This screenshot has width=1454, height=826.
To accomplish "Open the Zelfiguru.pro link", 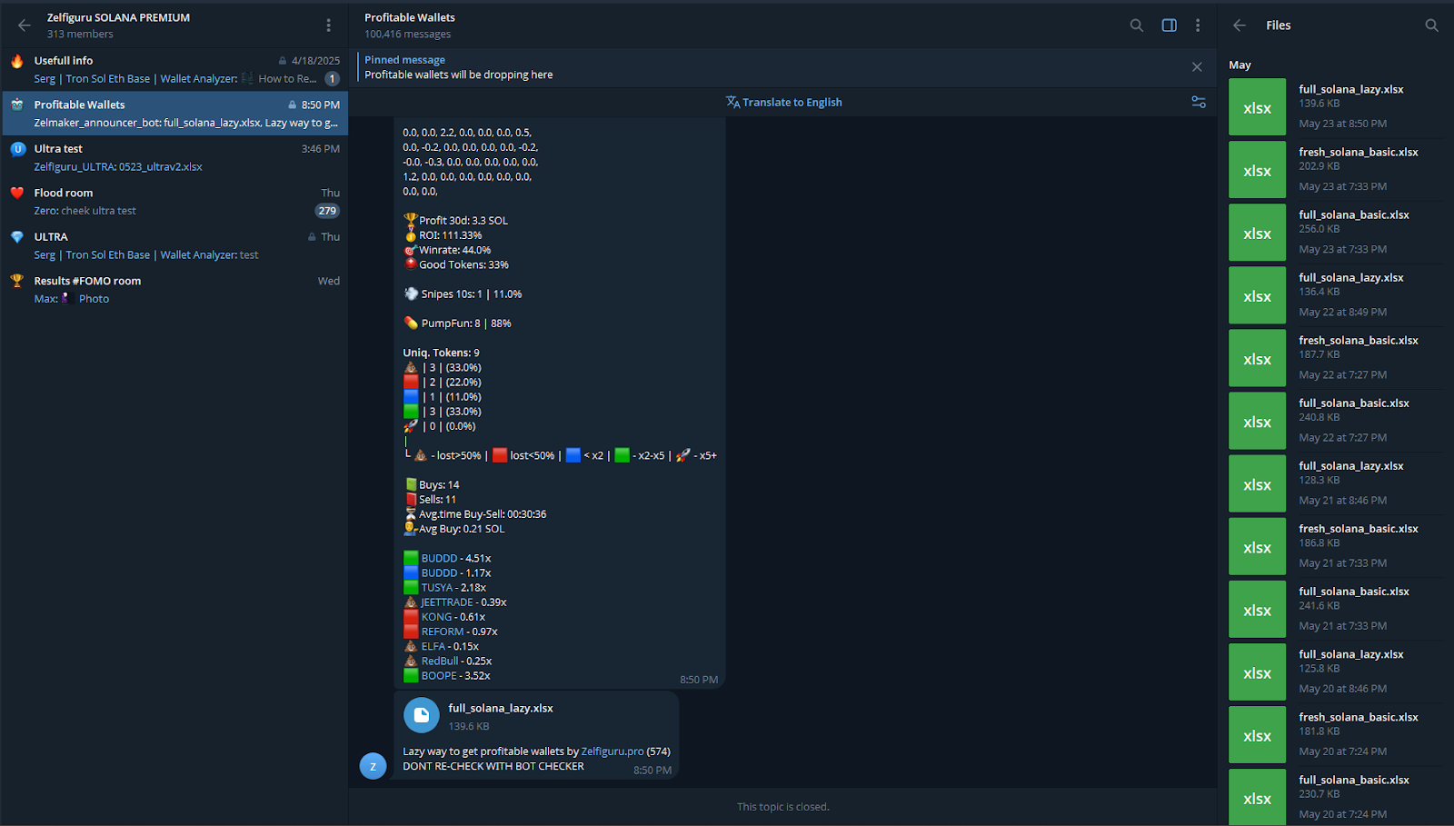I will [x=612, y=751].
